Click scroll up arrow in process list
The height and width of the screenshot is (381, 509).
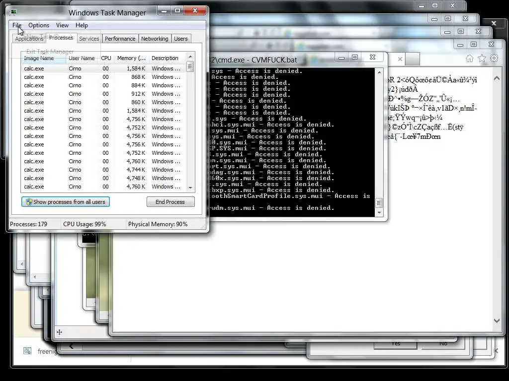click(190, 57)
